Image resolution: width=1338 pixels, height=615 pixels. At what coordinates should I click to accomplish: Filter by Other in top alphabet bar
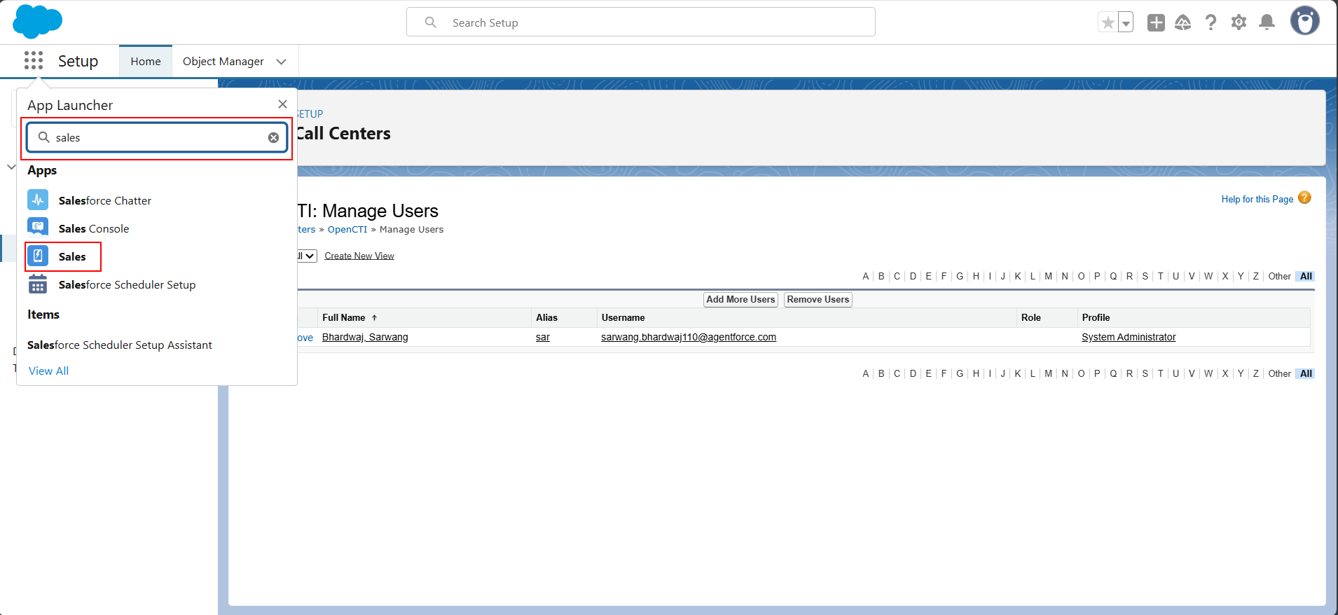pyautogui.click(x=1279, y=277)
